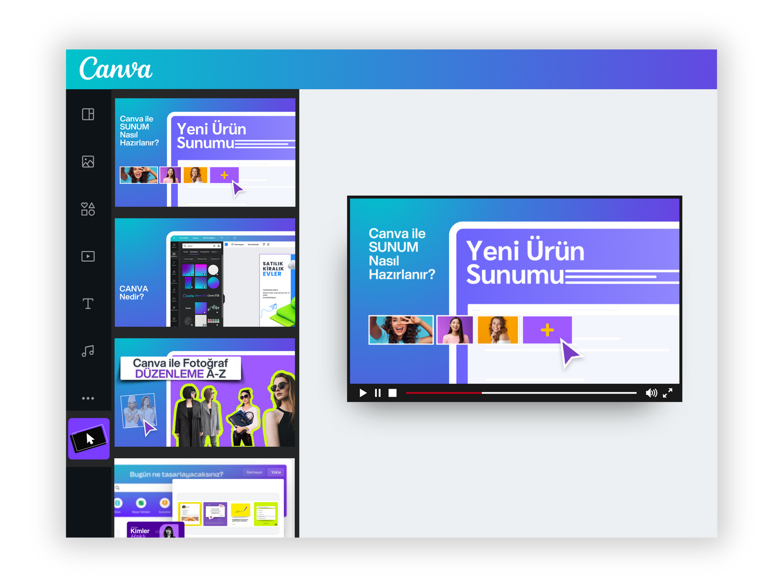
Task: Open the Photos sidebar icon
Action: pyautogui.click(x=88, y=161)
